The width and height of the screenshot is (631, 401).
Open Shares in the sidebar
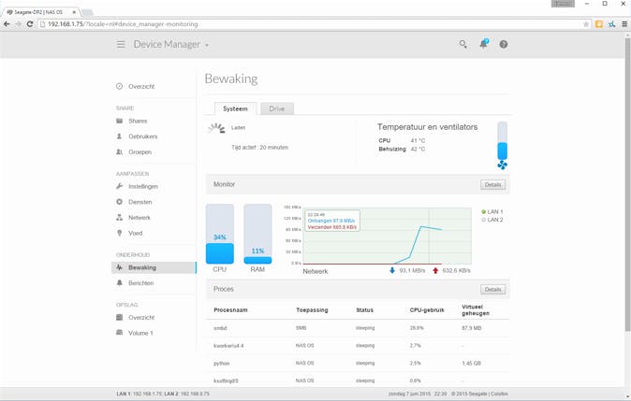(x=138, y=121)
